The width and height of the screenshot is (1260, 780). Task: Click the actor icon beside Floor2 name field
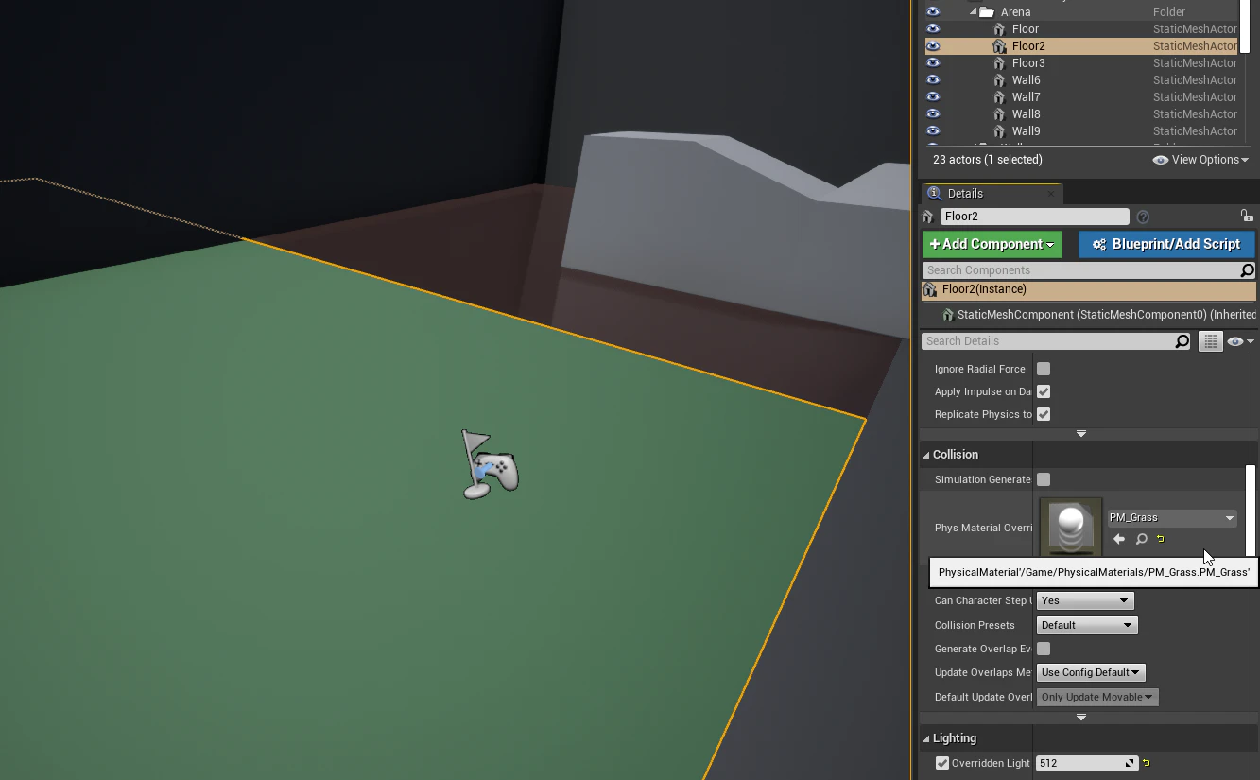coord(928,217)
